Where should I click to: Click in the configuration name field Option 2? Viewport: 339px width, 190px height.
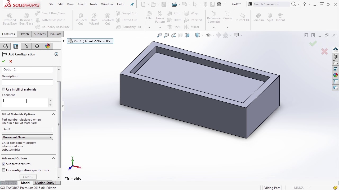pos(27,69)
